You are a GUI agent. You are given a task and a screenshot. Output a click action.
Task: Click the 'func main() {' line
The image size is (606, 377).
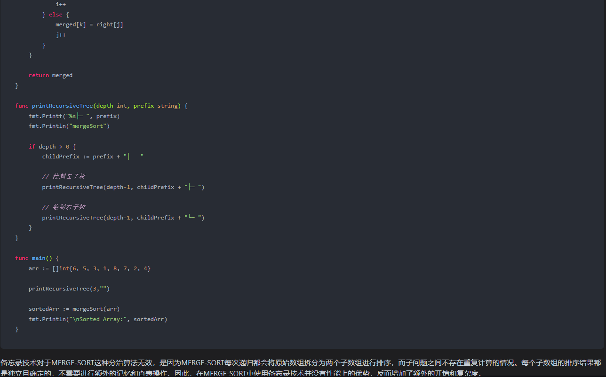point(37,258)
